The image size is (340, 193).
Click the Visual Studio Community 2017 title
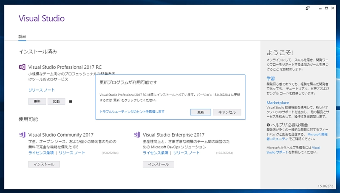[x=61, y=135]
